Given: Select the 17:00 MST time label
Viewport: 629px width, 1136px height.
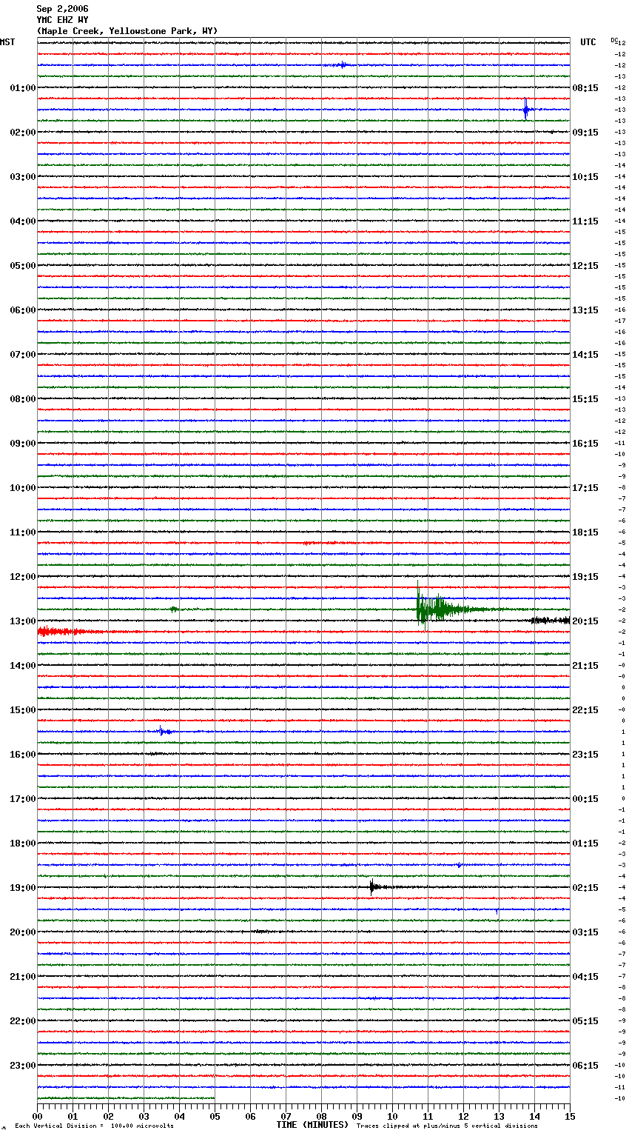Looking at the screenshot, I should click(x=22, y=799).
